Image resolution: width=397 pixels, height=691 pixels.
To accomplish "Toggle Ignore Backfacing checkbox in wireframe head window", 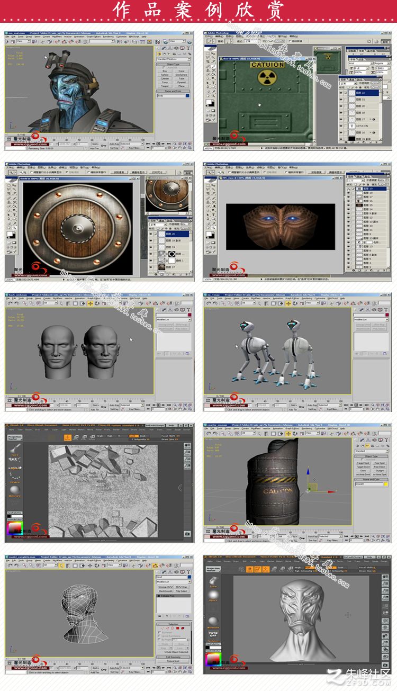I will pos(159,636).
